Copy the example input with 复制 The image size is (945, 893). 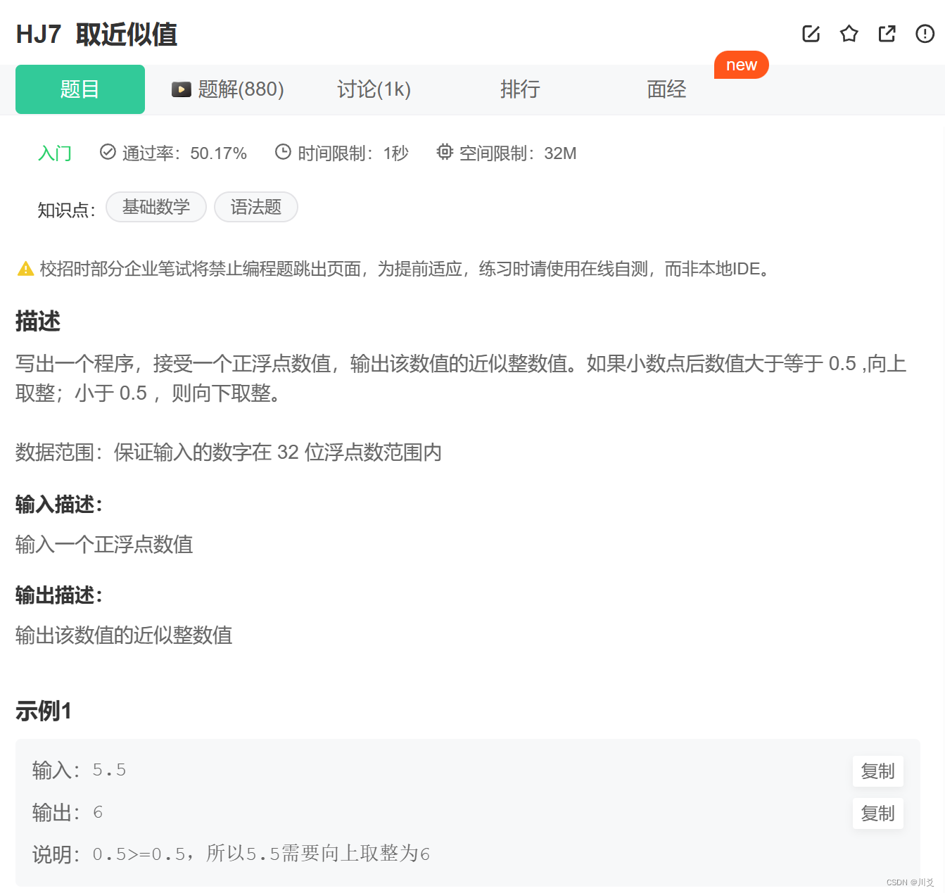pos(877,771)
